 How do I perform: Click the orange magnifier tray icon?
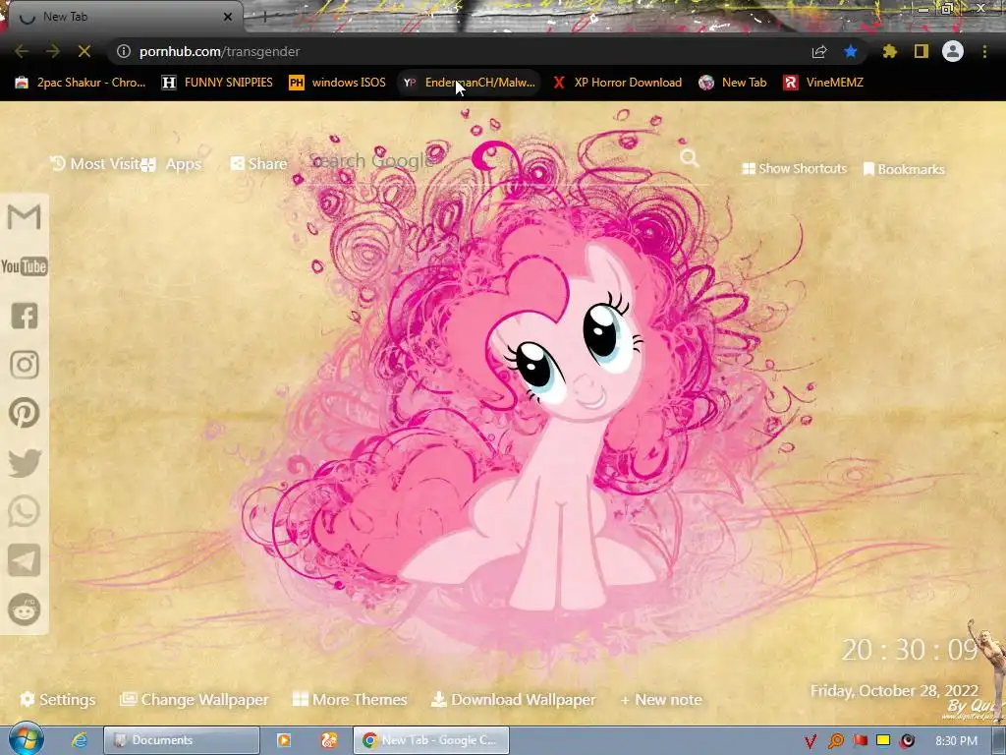point(835,741)
